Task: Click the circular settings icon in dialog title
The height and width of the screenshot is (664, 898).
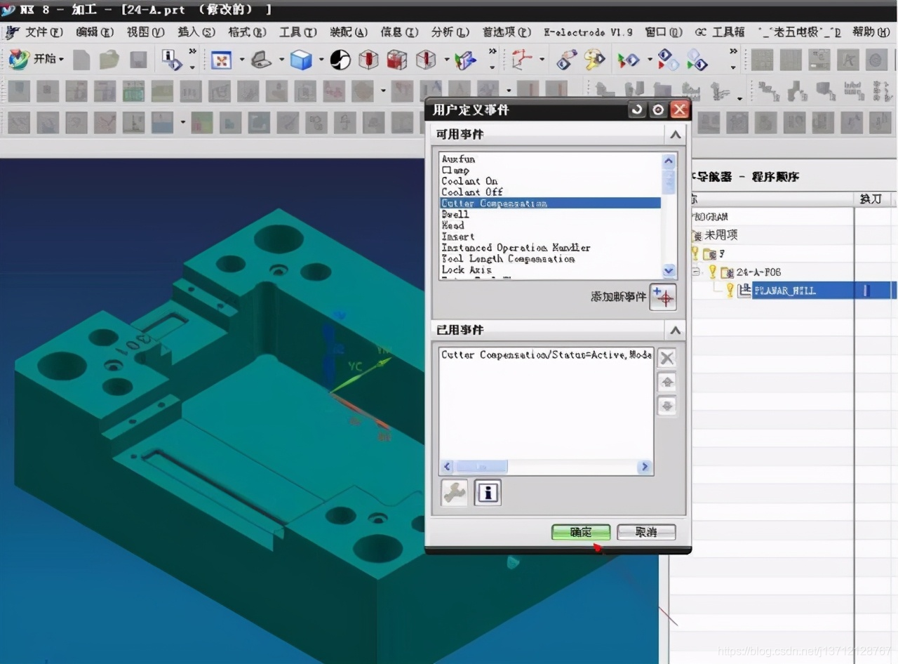Action: coord(658,109)
